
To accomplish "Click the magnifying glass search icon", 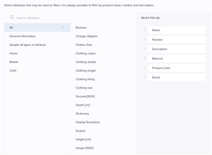I will (12, 17).
